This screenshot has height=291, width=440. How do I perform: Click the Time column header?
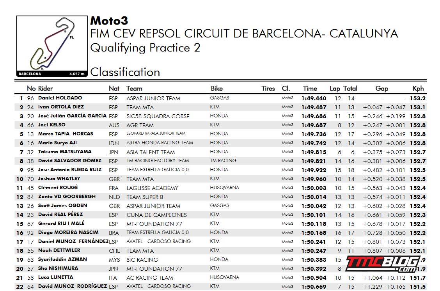(310, 89)
